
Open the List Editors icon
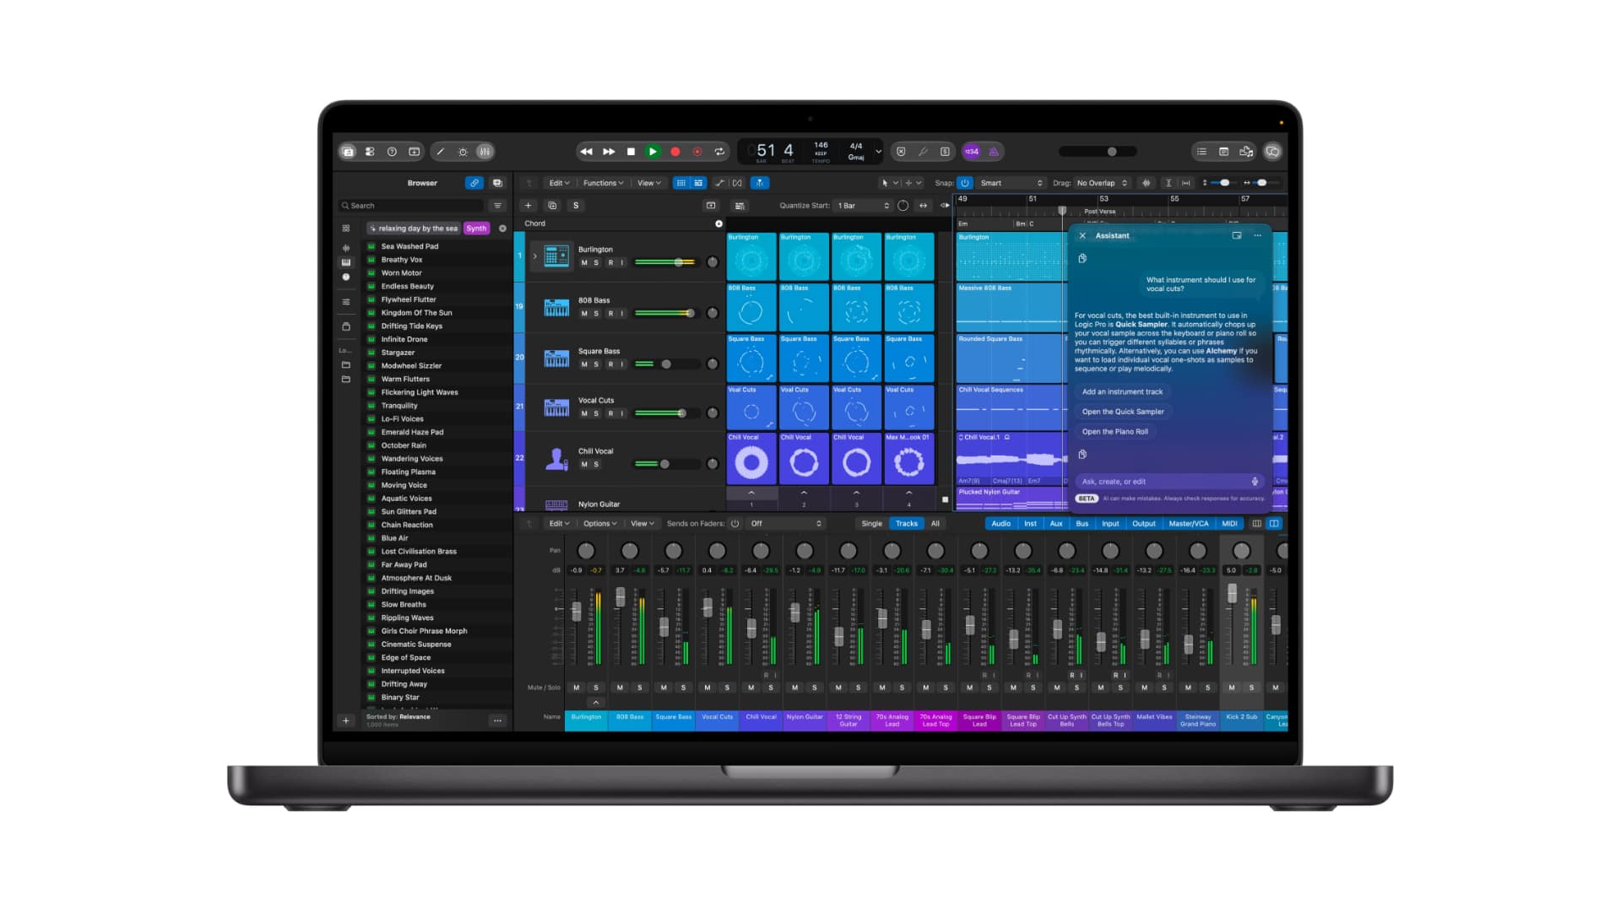pos(1201,152)
